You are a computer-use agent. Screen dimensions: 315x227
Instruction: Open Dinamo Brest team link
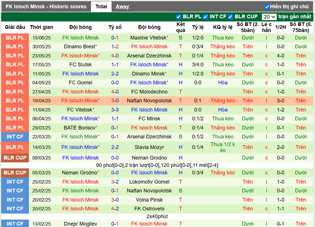tap(80, 47)
